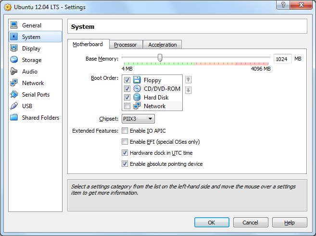
Task: Click the CD/DVD-ROM disc icon
Action: coord(137,88)
